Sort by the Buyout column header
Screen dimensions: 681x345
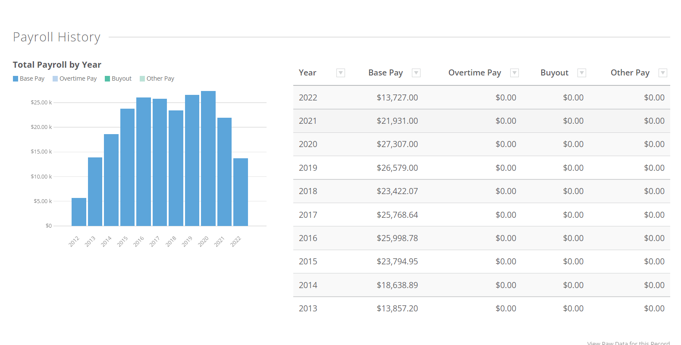coord(555,73)
